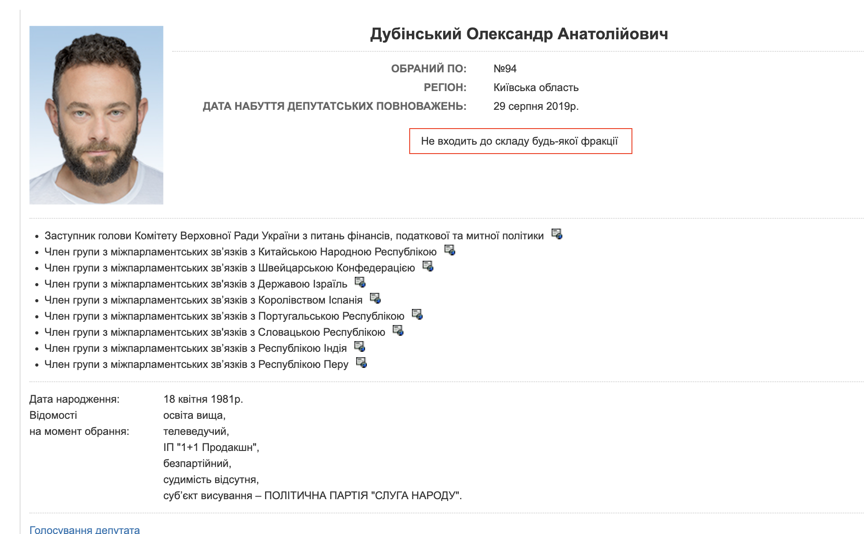Open icon next to Швейцарською Конфедерацією group
This screenshot has height=534, width=864.
pos(428,266)
